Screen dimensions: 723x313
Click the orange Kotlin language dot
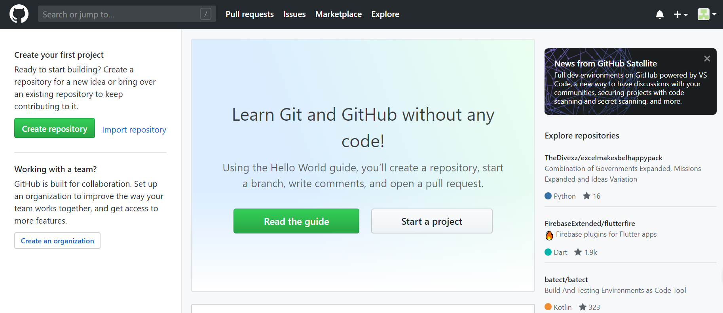point(548,307)
